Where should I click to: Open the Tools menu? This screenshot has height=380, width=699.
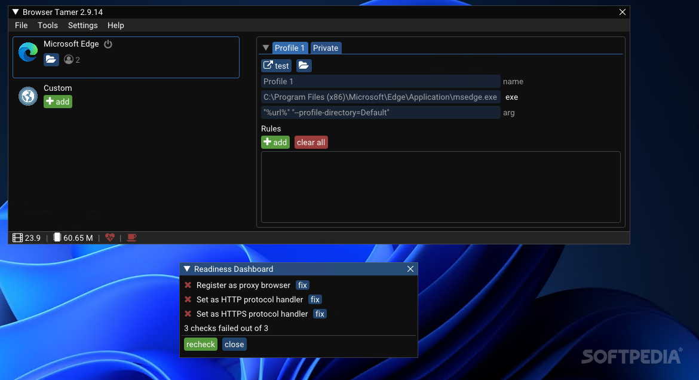[x=48, y=26]
